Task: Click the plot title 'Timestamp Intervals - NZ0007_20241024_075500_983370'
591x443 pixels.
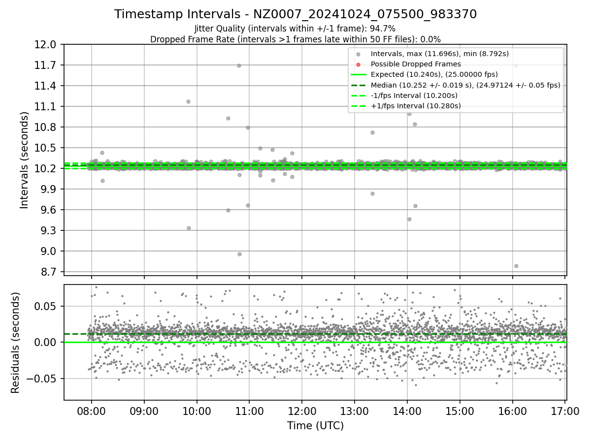Action: (295, 14)
